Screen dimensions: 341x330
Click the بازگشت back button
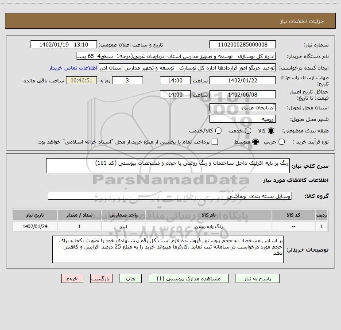pos(101,279)
